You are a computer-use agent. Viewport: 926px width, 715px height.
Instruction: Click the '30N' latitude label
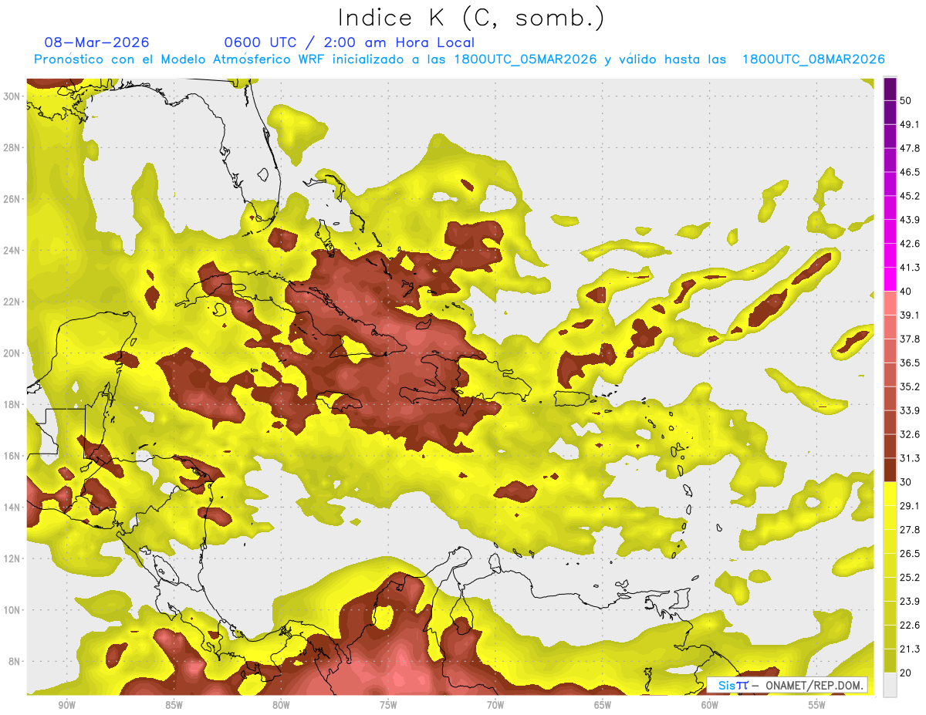12,96
